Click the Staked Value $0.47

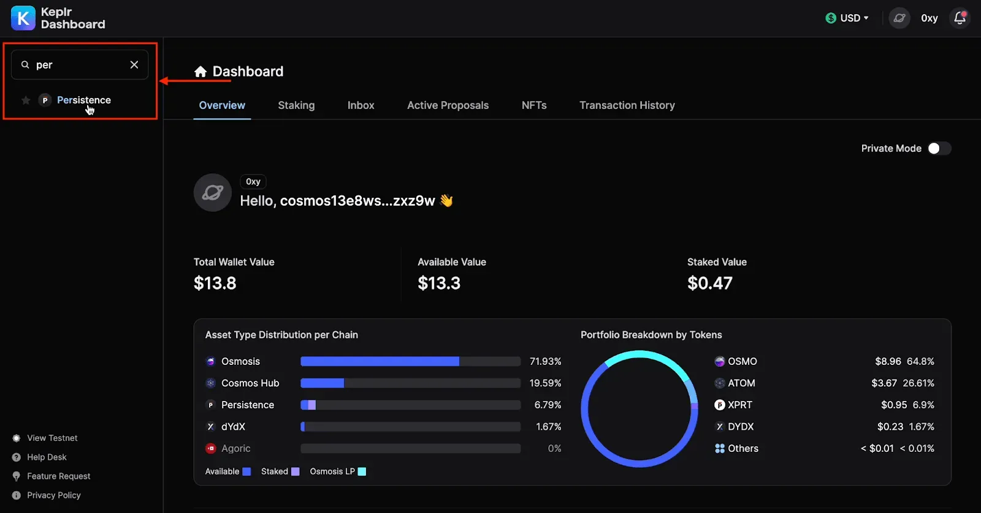tap(710, 283)
